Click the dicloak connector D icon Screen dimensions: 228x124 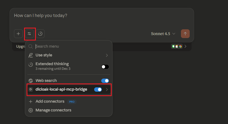(x=31, y=89)
